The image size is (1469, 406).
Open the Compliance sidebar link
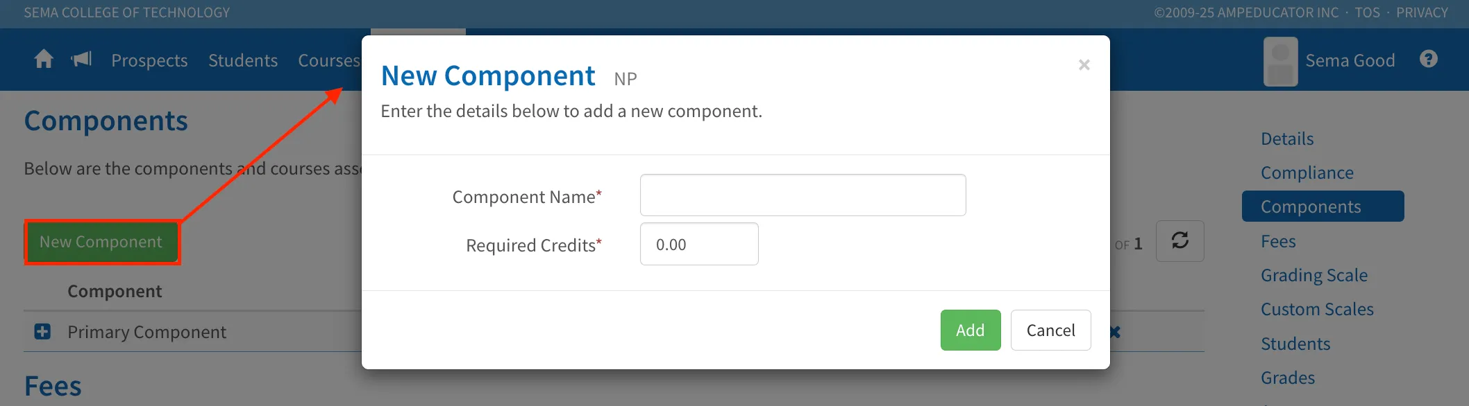coord(1307,173)
